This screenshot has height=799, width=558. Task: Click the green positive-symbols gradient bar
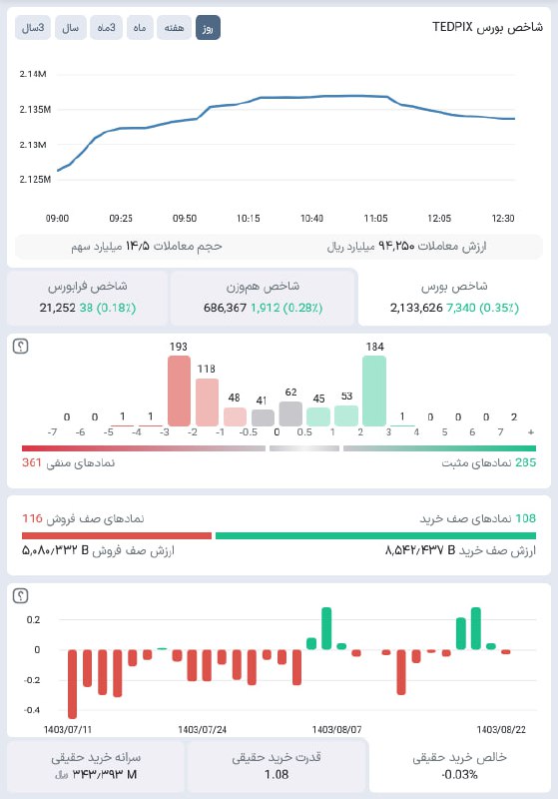pos(440,448)
